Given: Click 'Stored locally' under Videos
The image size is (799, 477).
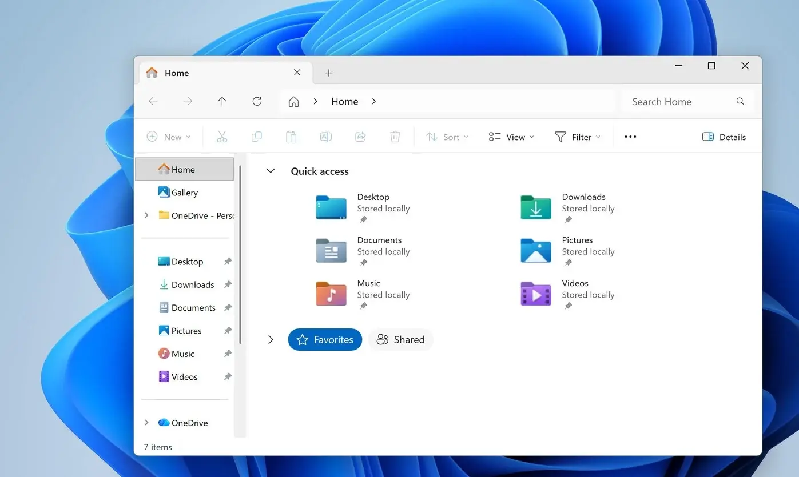Looking at the screenshot, I should pos(588,295).
